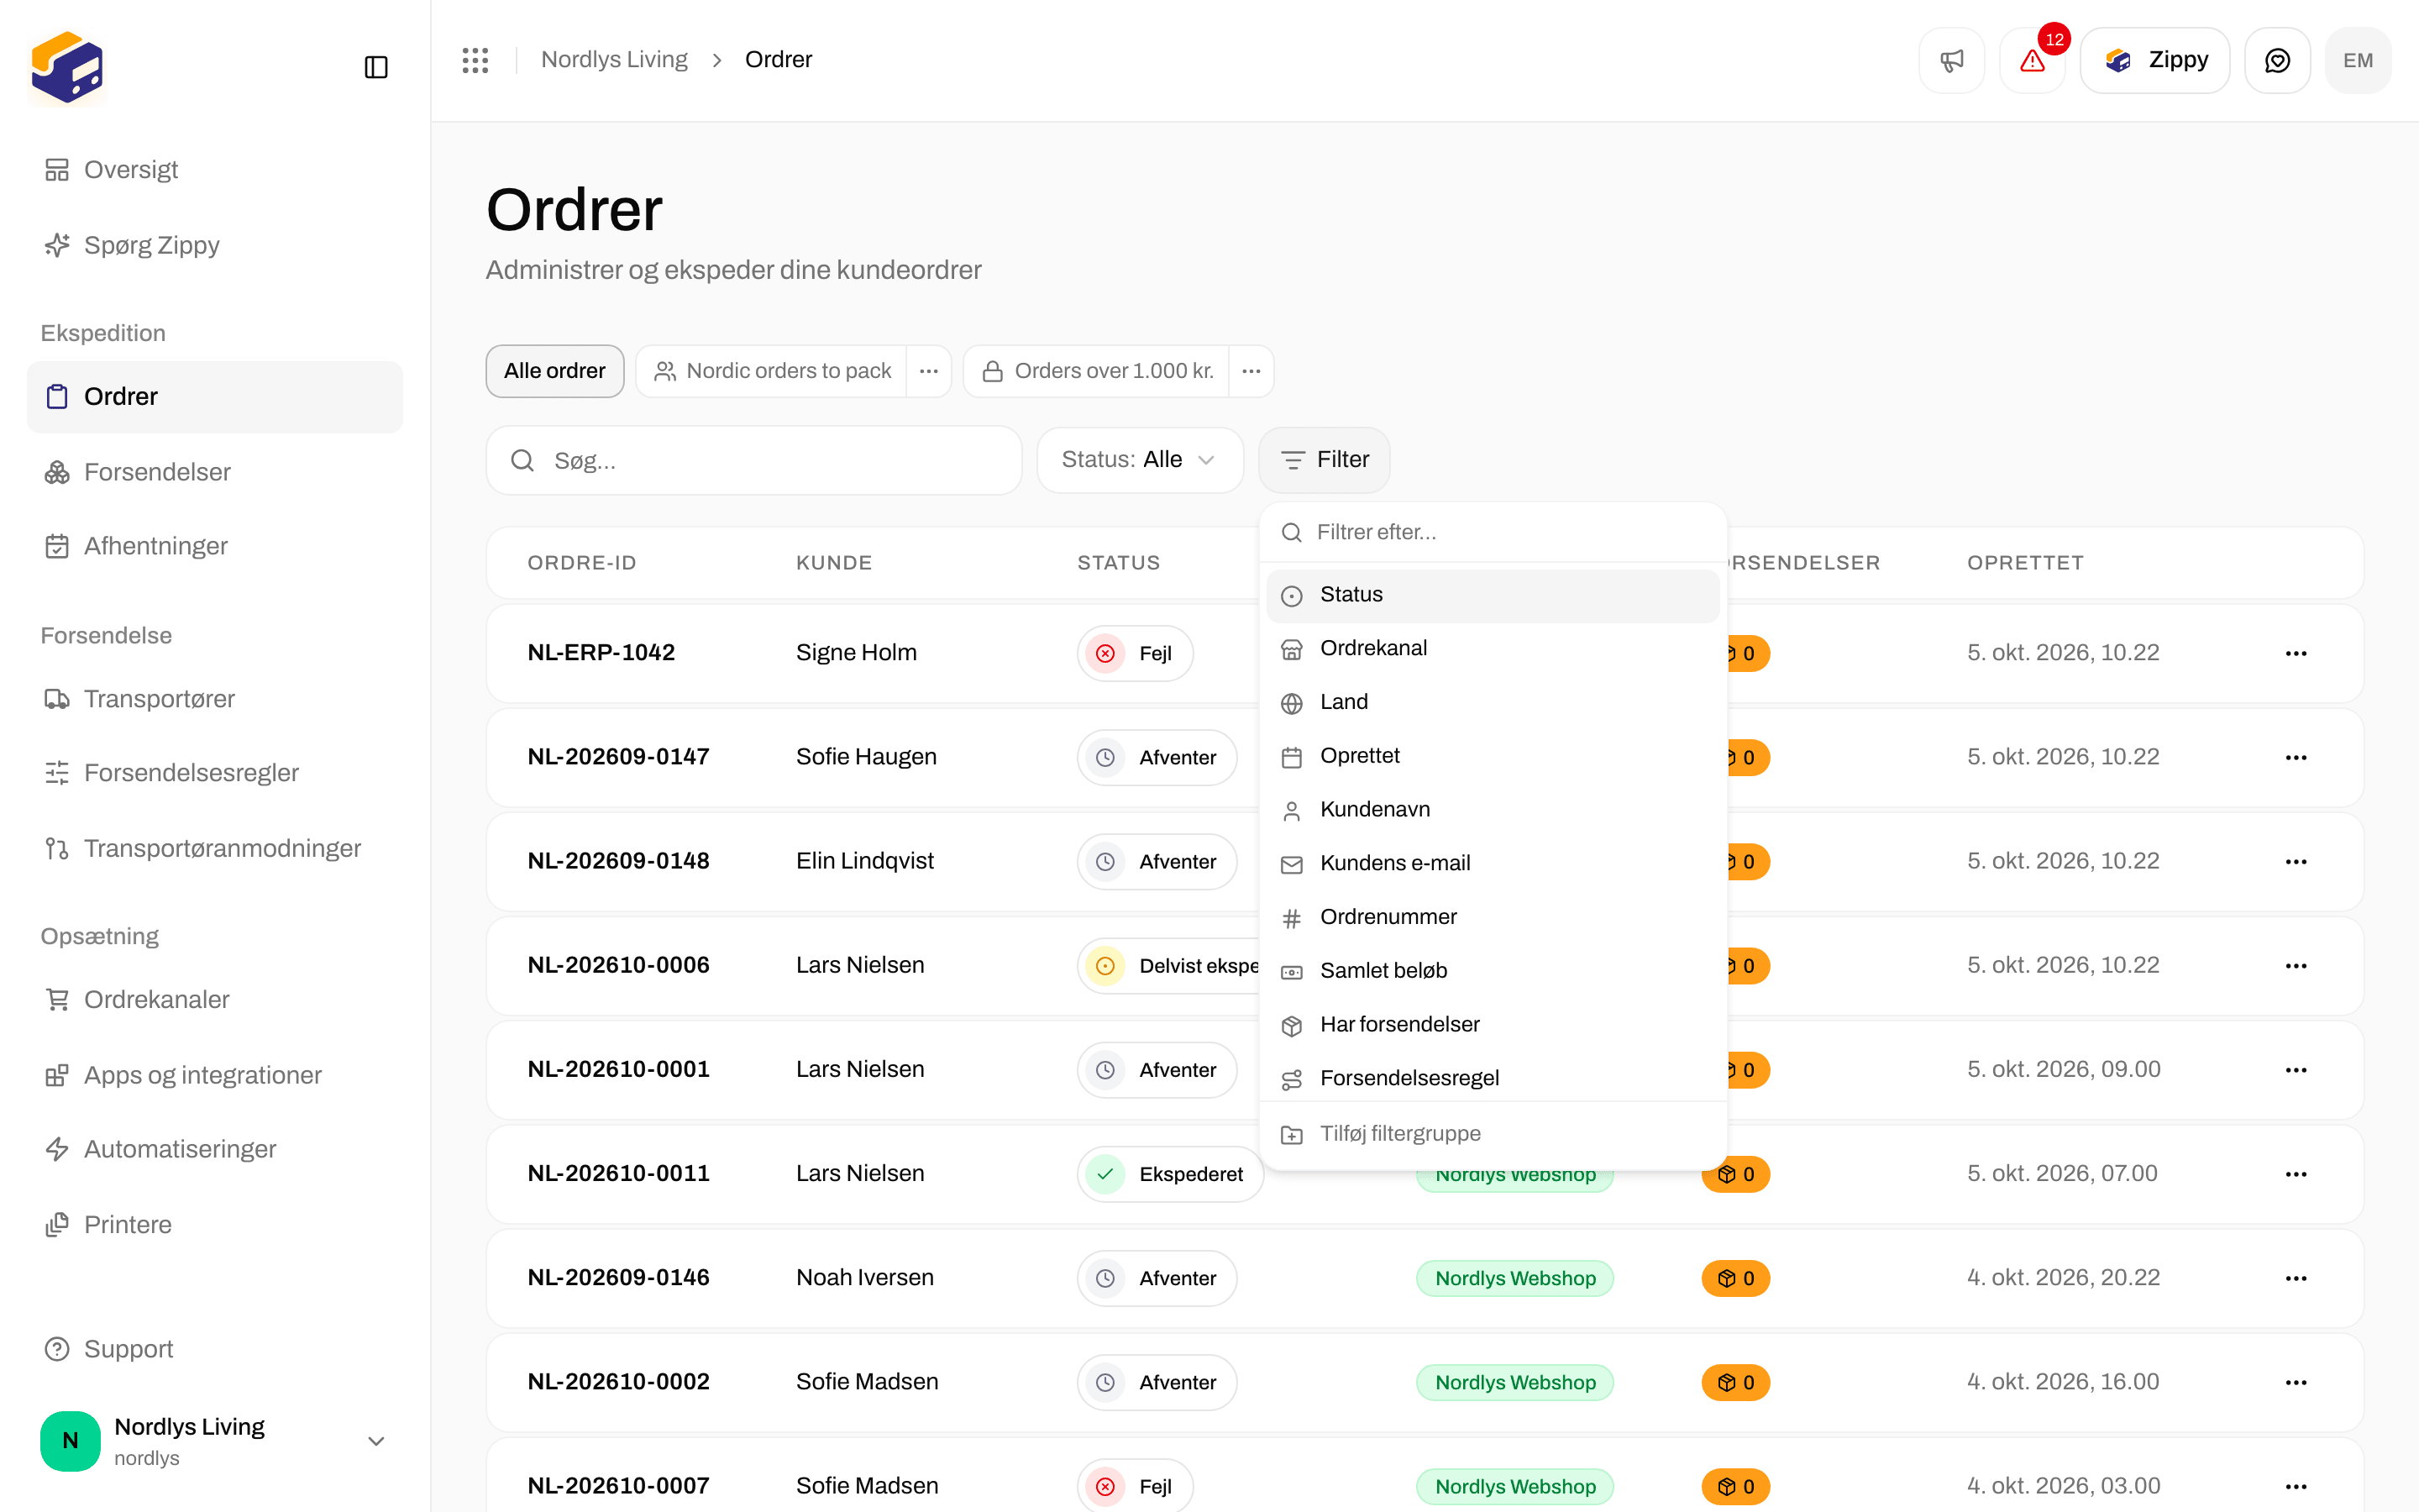2419x1512 pixels.
Task: Expand the Status: Alle dropdown
Action: 1140,459
